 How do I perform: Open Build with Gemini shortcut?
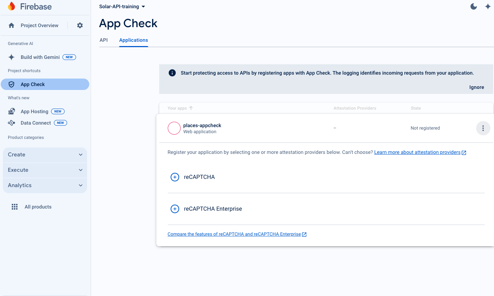point(40,57)
